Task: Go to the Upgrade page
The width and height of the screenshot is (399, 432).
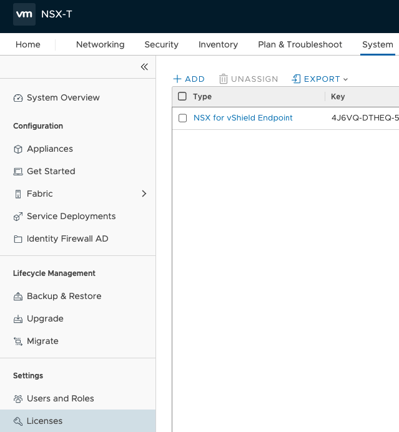Action: [x=45, y=318]
